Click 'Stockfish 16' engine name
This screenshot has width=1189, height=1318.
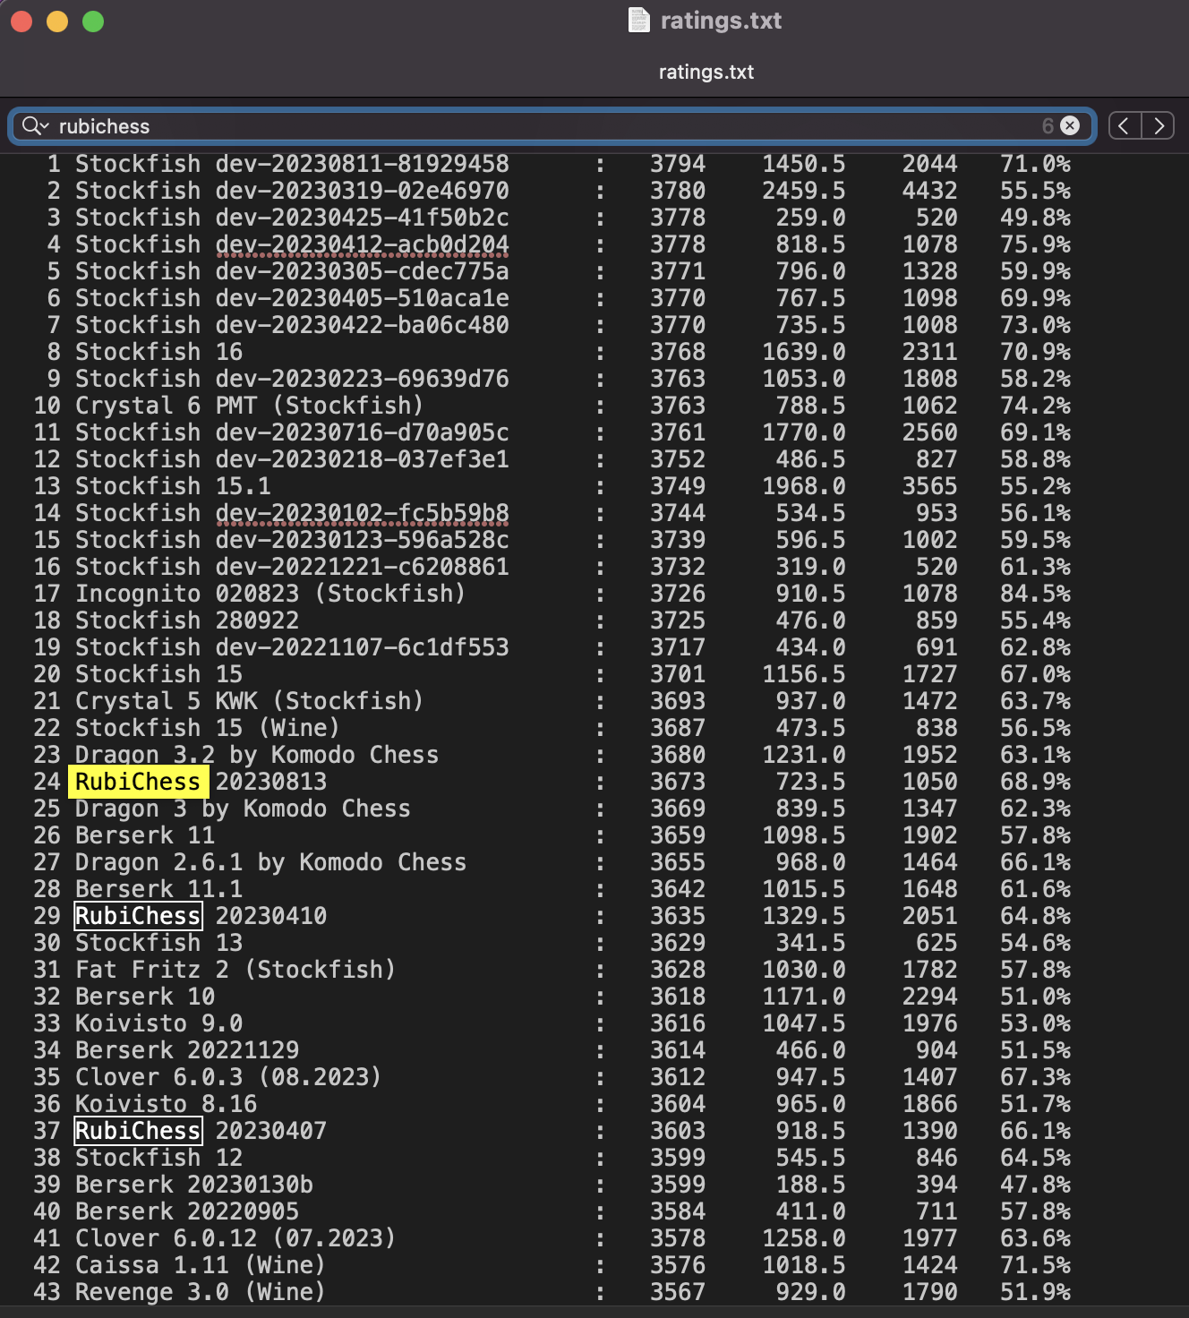pos(158,352)
